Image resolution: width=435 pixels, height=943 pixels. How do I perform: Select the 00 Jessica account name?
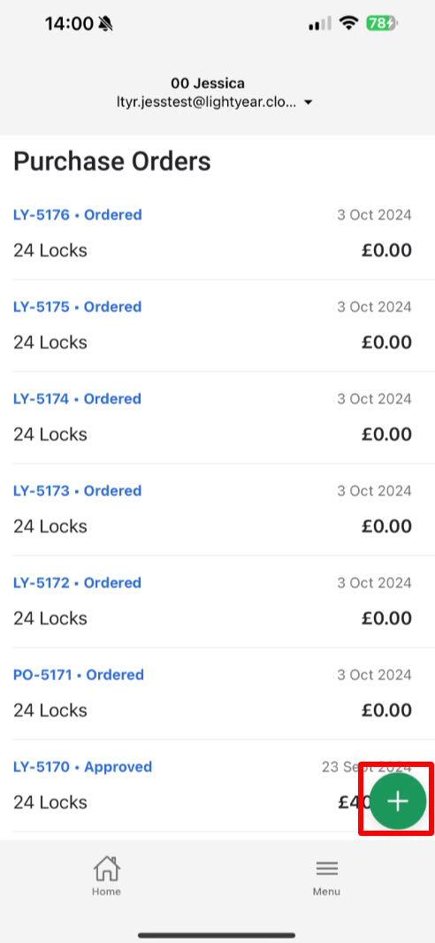click(x=208, y=83)
